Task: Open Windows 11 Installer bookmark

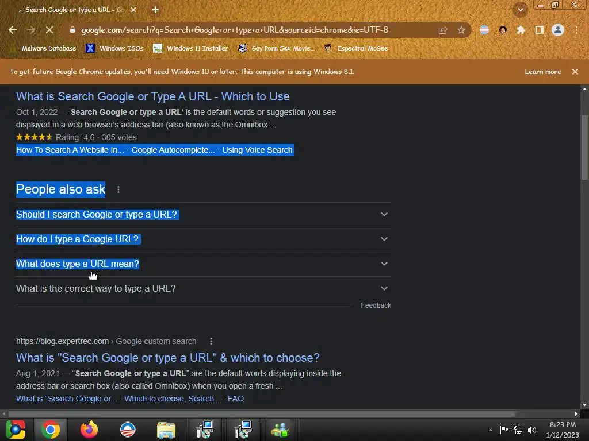Action: [191, 48]
